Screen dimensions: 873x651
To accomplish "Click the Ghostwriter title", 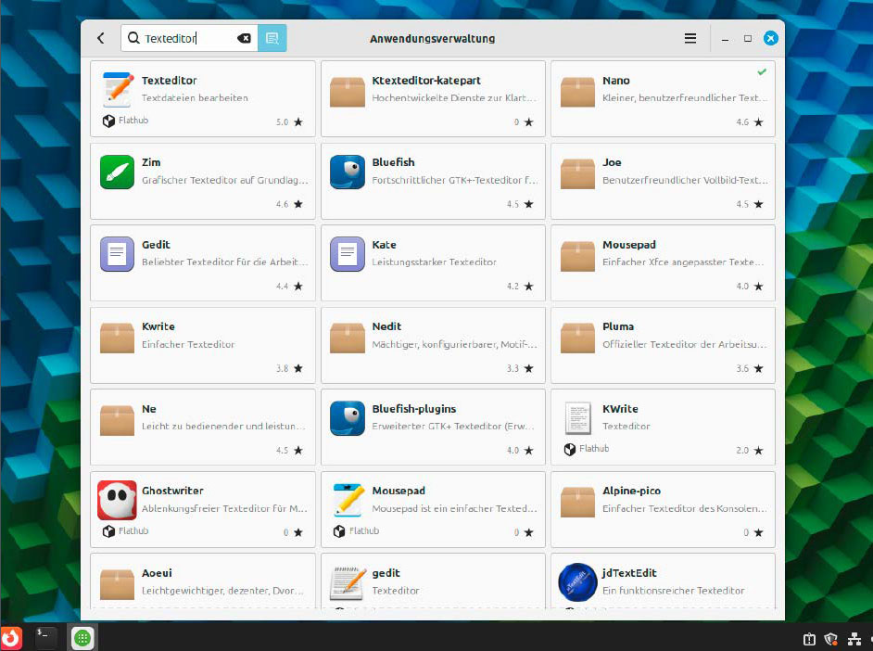I will coord(172,491).
